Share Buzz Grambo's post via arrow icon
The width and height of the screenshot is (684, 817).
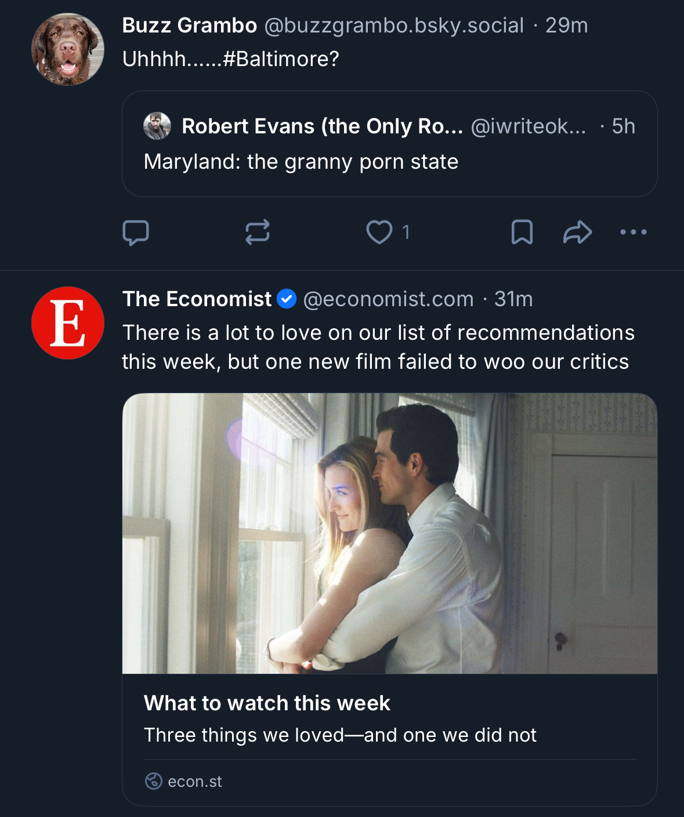click(x=577, y=233)
